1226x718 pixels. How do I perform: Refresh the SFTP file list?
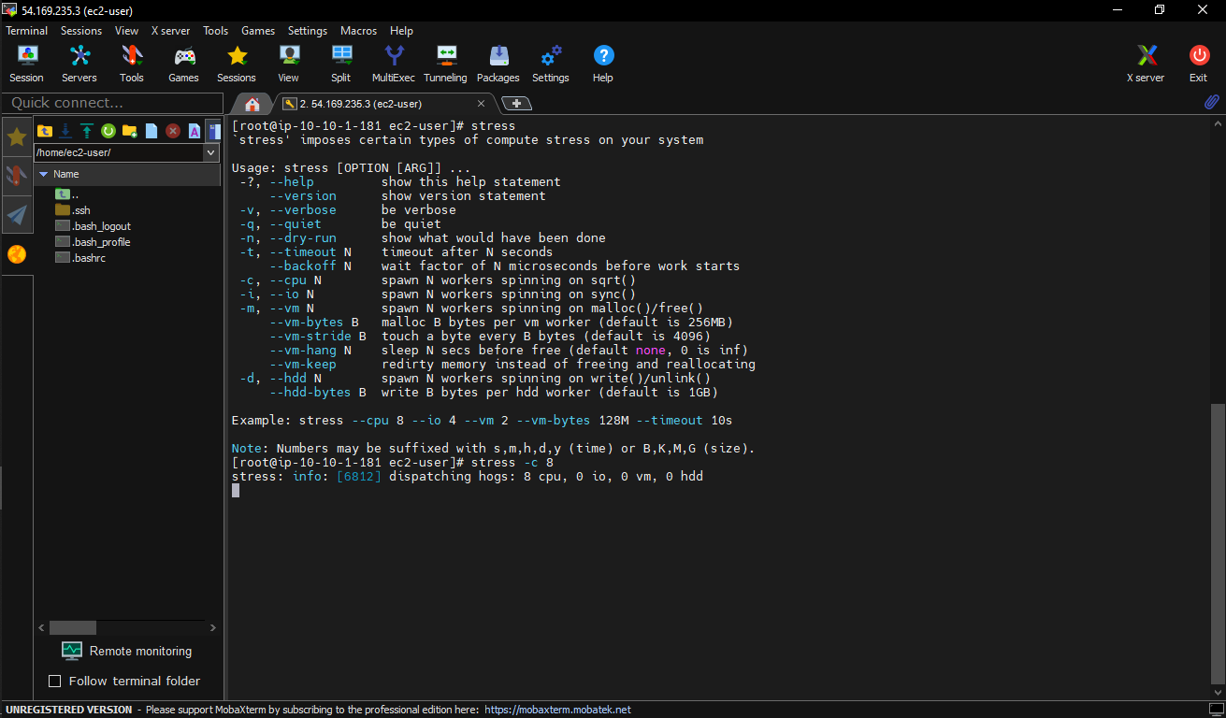click(108, 131)
